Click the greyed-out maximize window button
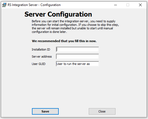This screenshot has height=119, width=148. pos(128,5)
